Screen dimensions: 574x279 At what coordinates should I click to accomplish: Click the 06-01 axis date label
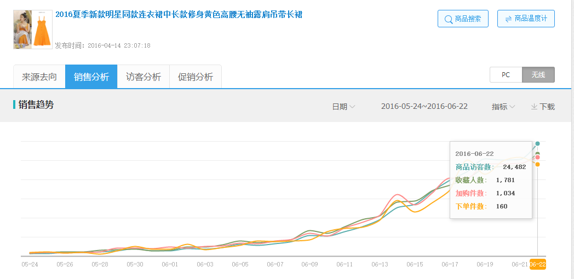coord(170,264)
